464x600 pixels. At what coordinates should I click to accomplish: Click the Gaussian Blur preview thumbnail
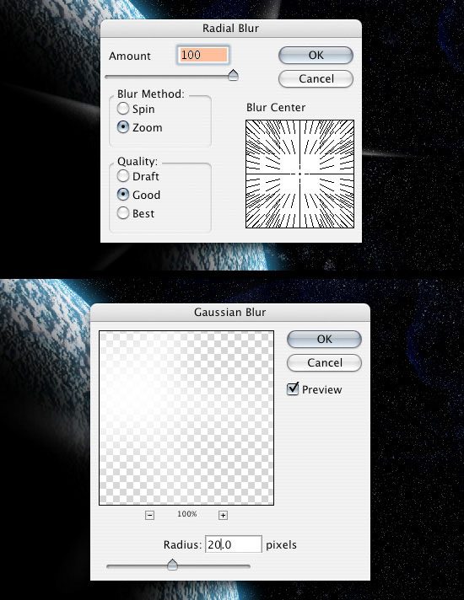(x=186, y=418)
